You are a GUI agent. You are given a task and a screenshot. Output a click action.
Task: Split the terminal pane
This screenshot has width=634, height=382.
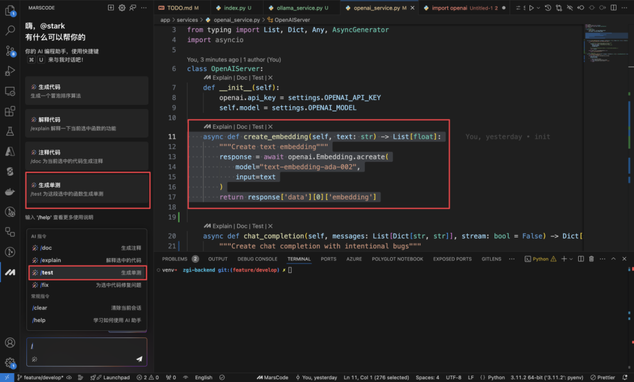coord(581,259)
